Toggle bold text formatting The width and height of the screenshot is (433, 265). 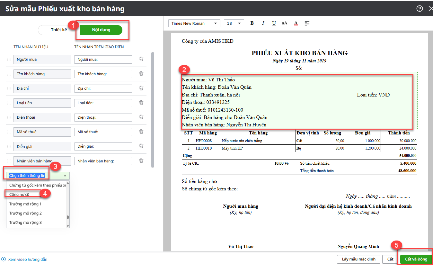[x=252, y=23]
